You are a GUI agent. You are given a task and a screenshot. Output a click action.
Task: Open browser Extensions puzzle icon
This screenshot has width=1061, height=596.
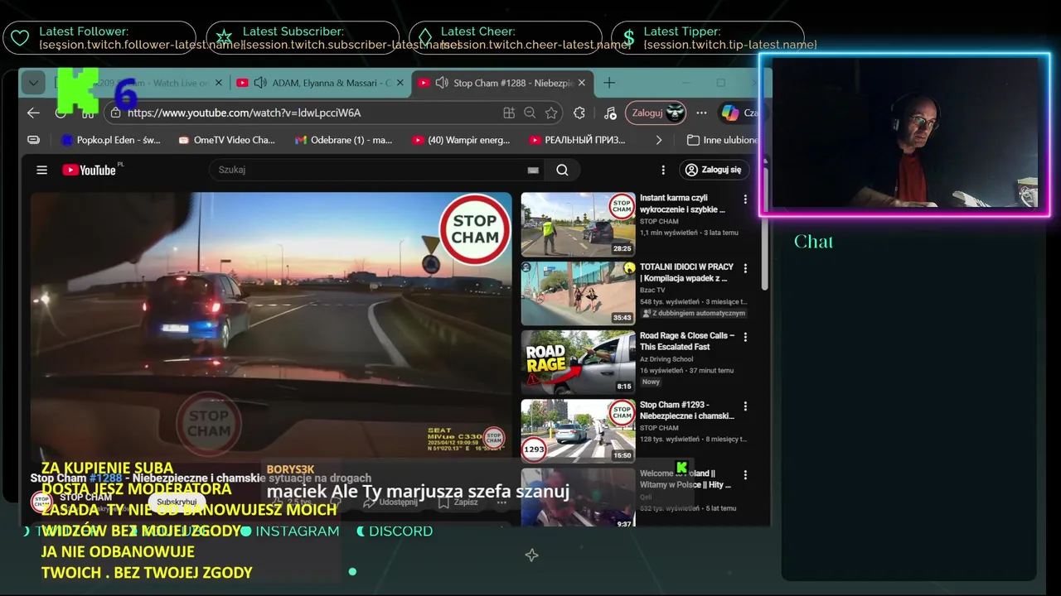pos(579,113)
